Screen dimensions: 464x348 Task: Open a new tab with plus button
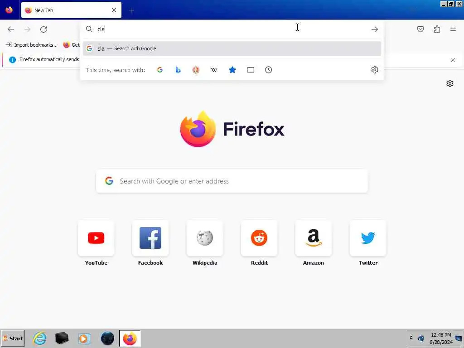tap(131, 10)
